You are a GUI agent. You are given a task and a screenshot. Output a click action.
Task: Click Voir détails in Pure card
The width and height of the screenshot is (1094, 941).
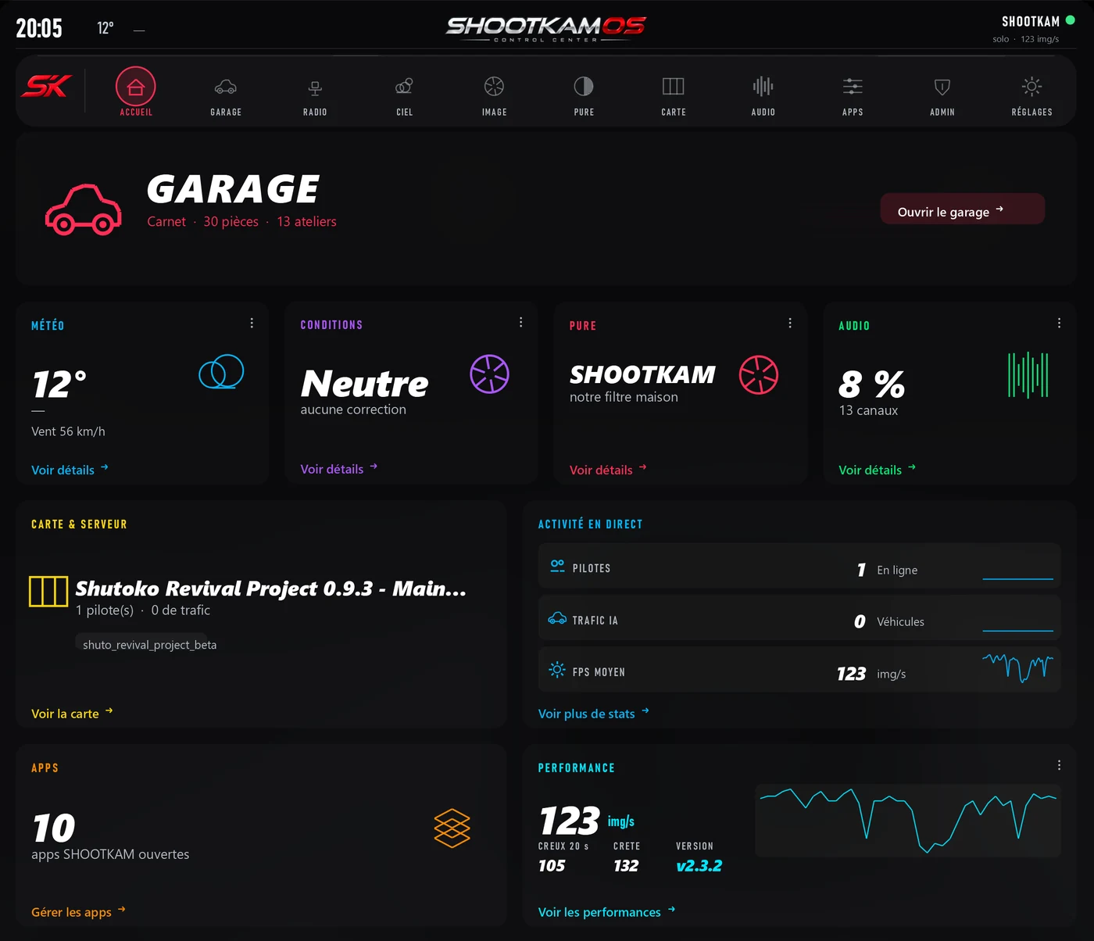click(608, 470)
